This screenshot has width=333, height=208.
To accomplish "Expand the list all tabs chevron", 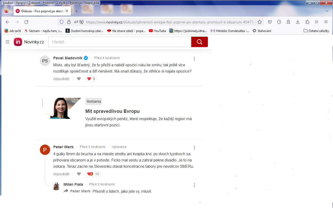I will pos(327,11).
